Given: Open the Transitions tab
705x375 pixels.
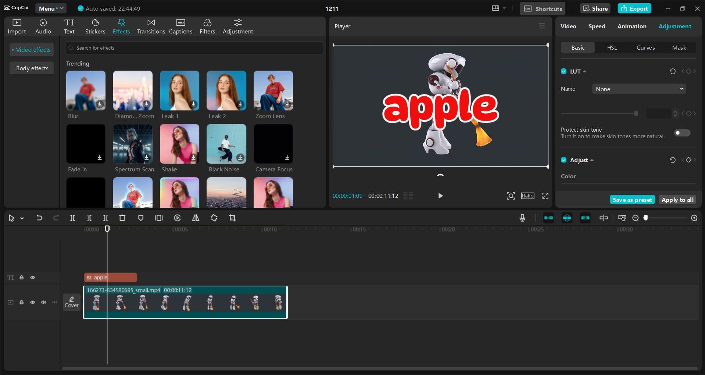Looking at the screenshot, I should pos(151,26).
